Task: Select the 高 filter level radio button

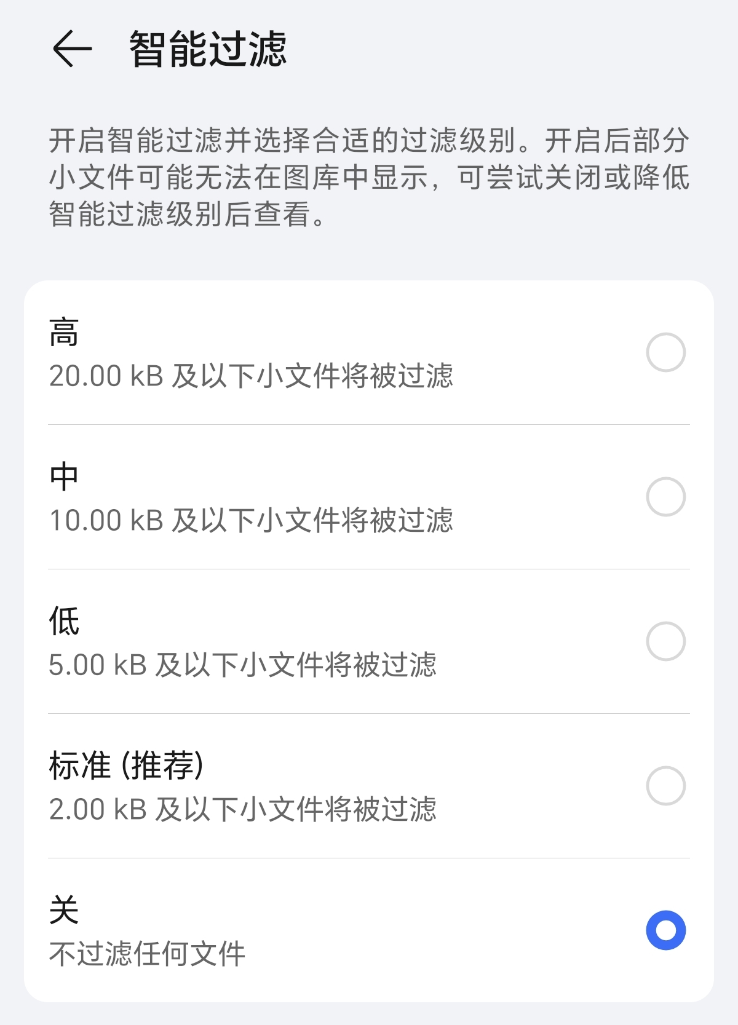Action: 665,352
